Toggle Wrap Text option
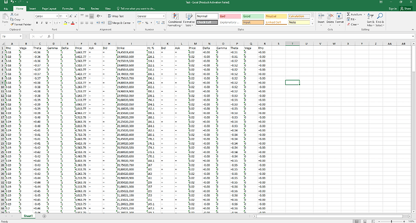416x223 pixels. (x=116, y=16)
